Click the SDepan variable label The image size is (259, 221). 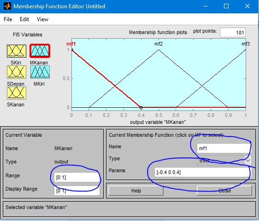tap(16, 84)
